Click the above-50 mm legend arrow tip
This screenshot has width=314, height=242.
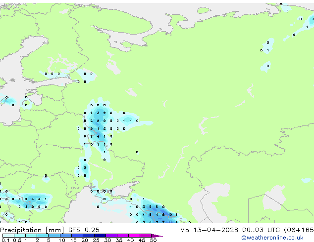[157, 236]
